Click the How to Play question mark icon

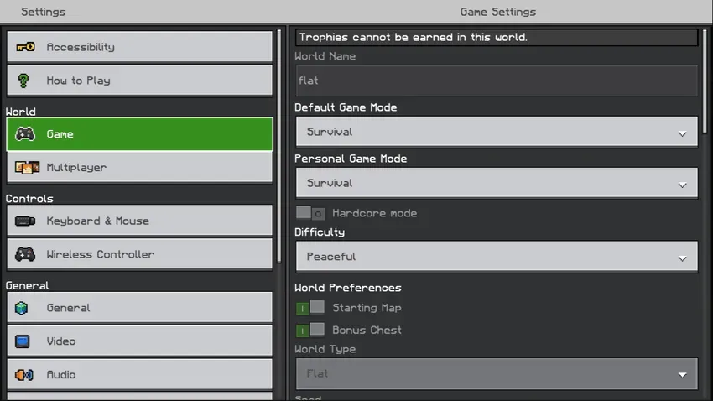click(23, 81)
